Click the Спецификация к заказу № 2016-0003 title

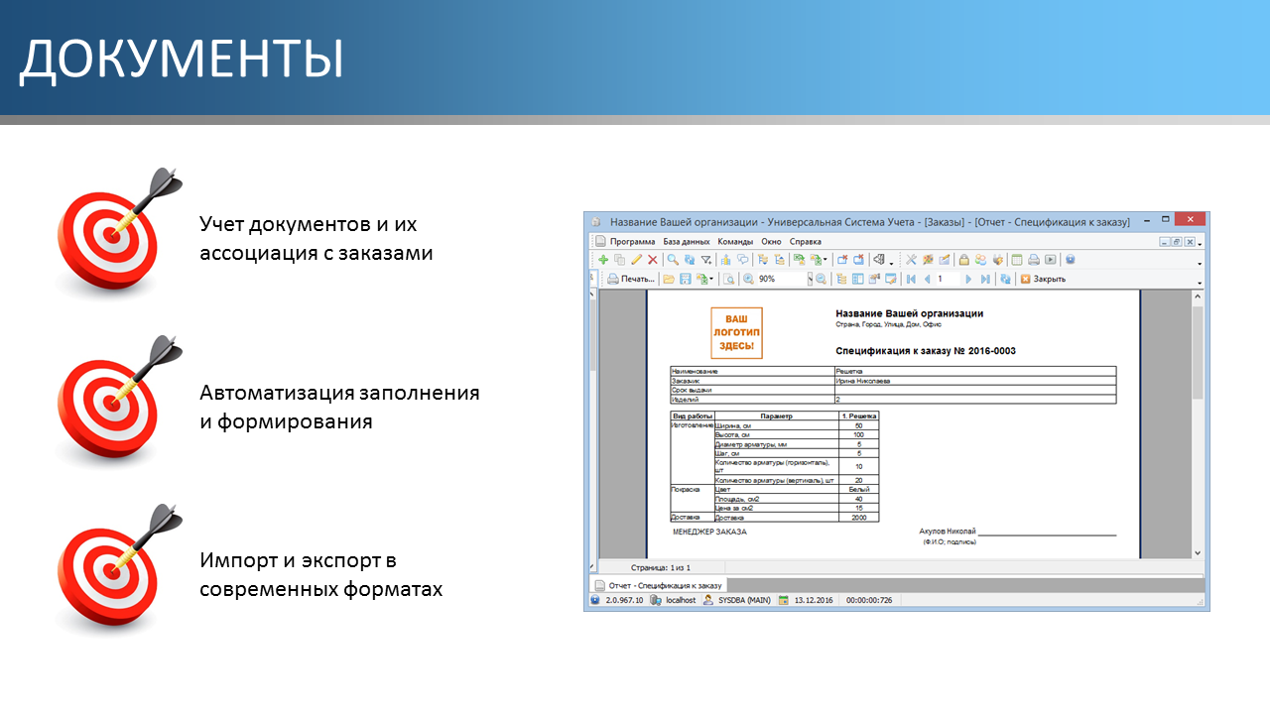point(926,351)
